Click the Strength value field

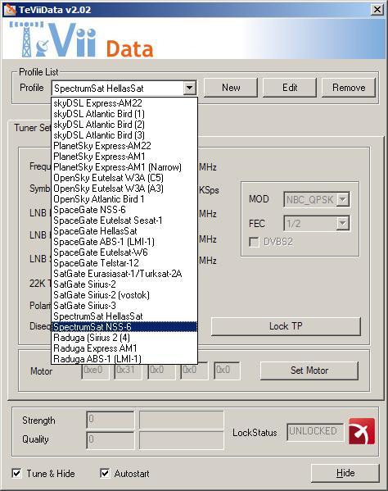[x=111, y=420]
